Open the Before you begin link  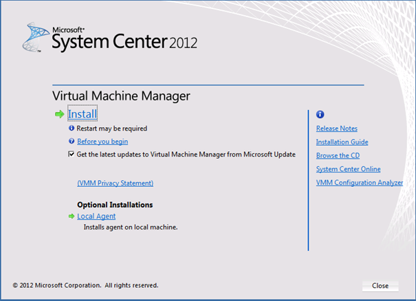102,142
